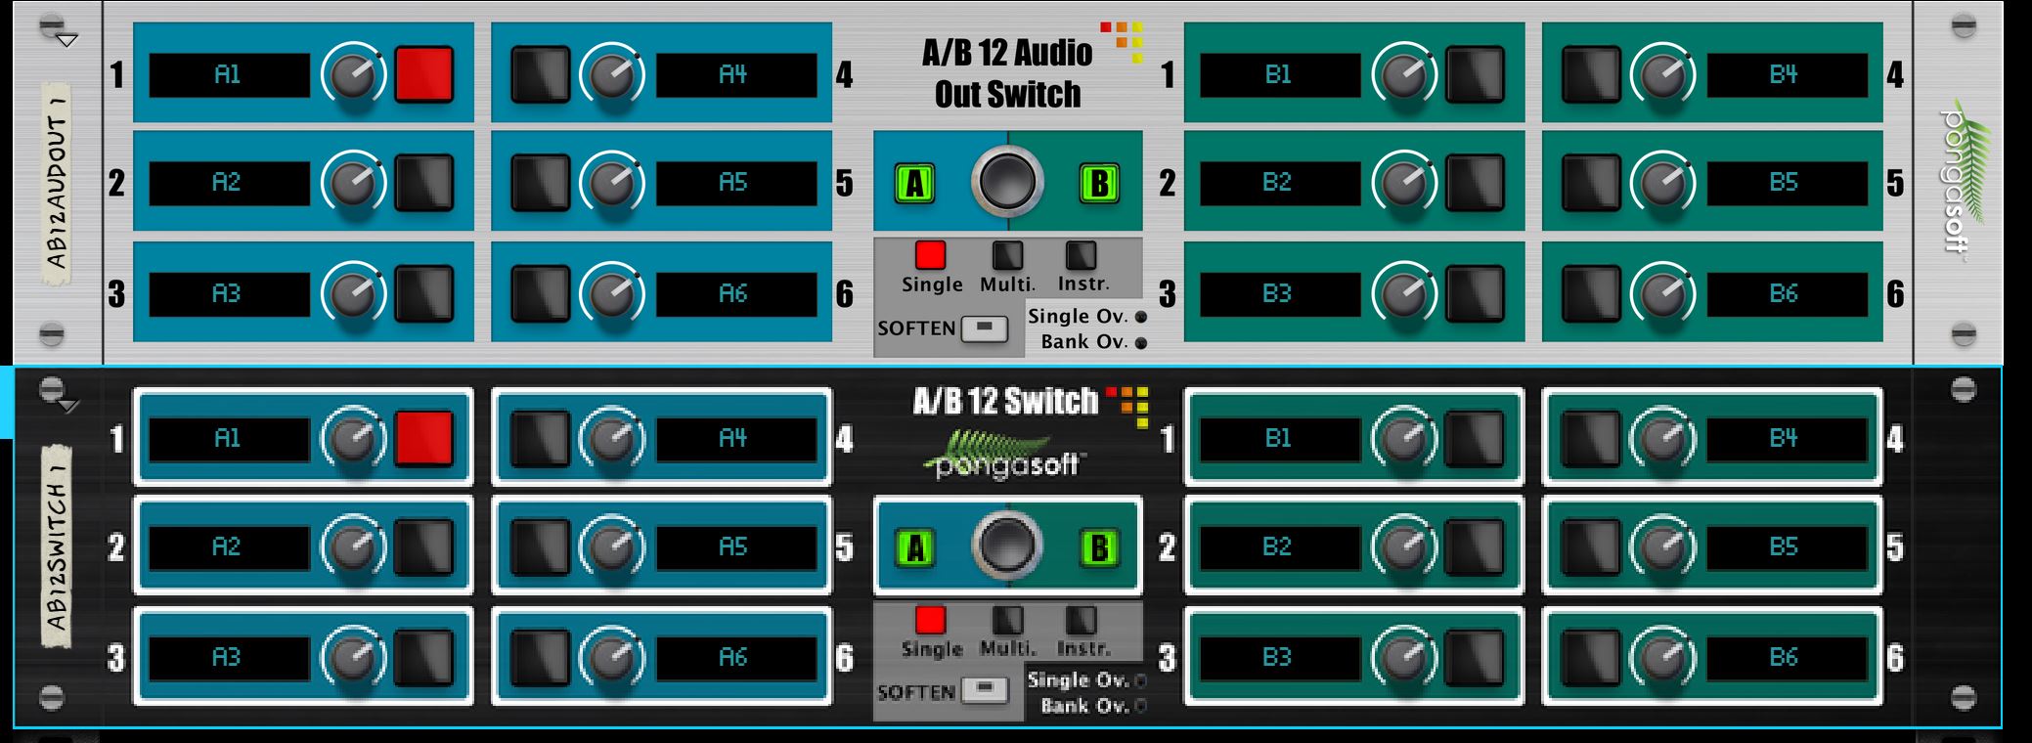
Task: Toggle B3 square button on A/B 12 Switch
Action: [1476, 657]
